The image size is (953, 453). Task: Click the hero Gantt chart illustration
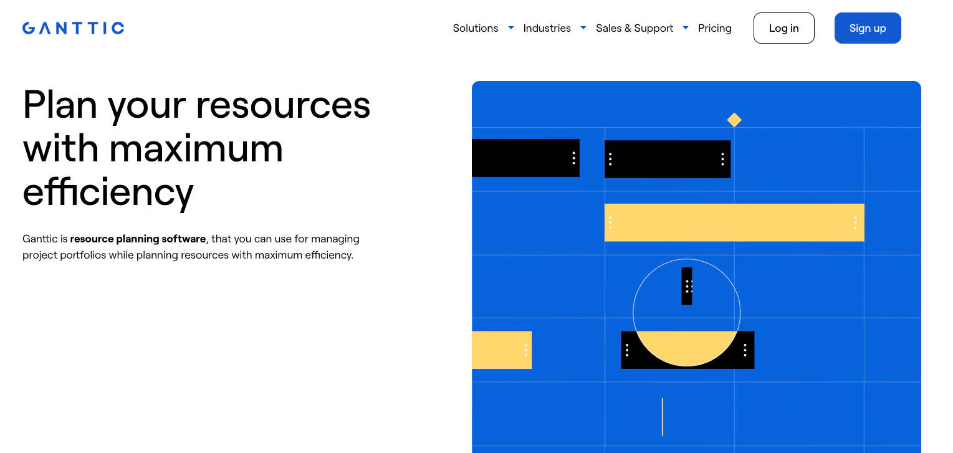pos(696,267)
